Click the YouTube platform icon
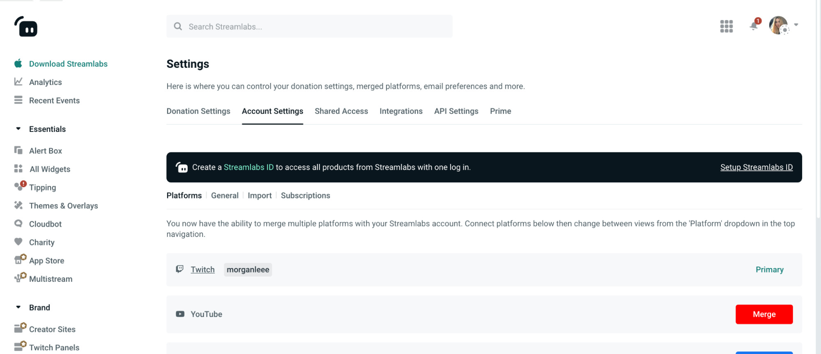The image size is (821, 354). [180, 314]
